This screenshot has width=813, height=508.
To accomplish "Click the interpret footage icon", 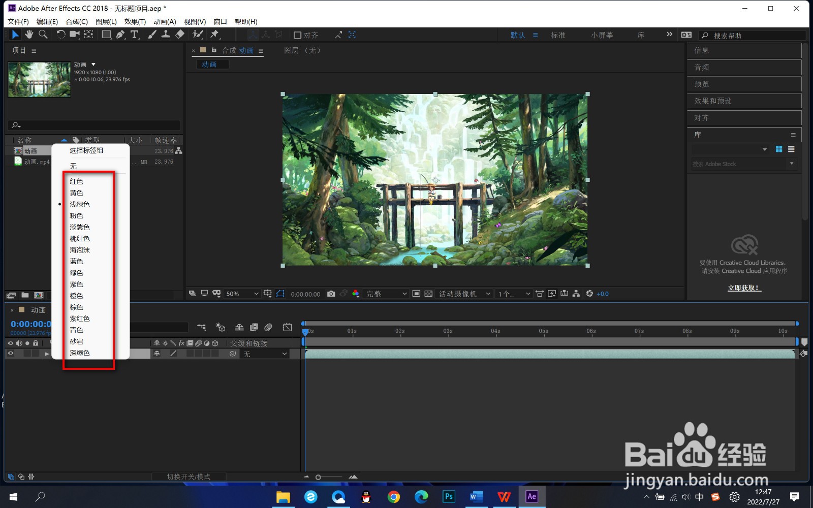I will [x=11, y=295].
